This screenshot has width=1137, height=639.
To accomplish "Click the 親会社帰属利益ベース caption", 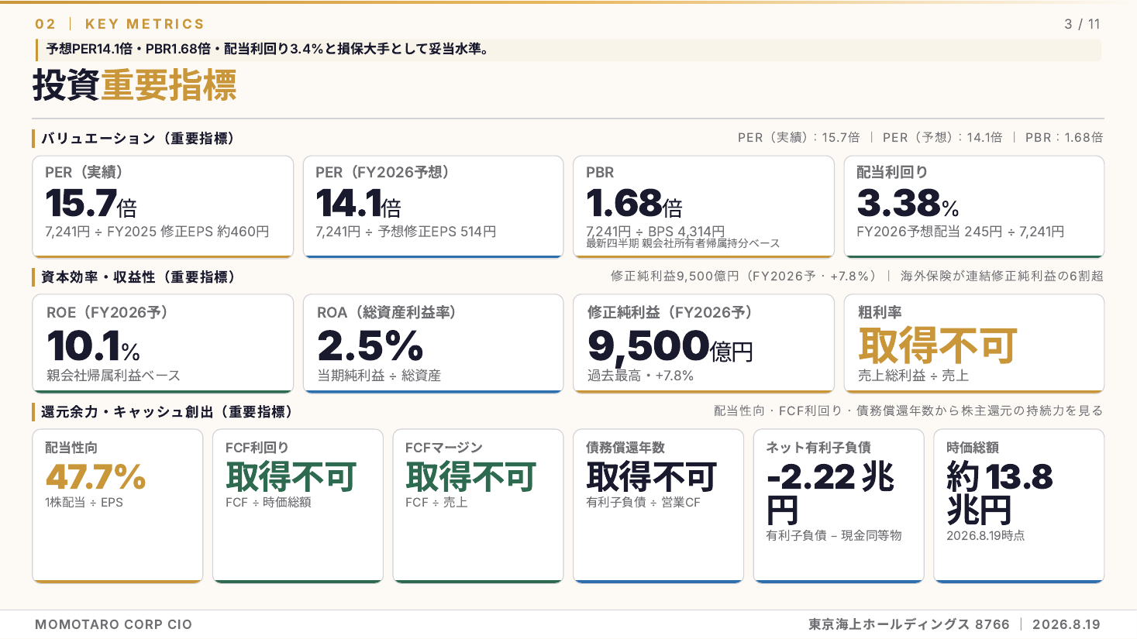I will tap(113, 376).
